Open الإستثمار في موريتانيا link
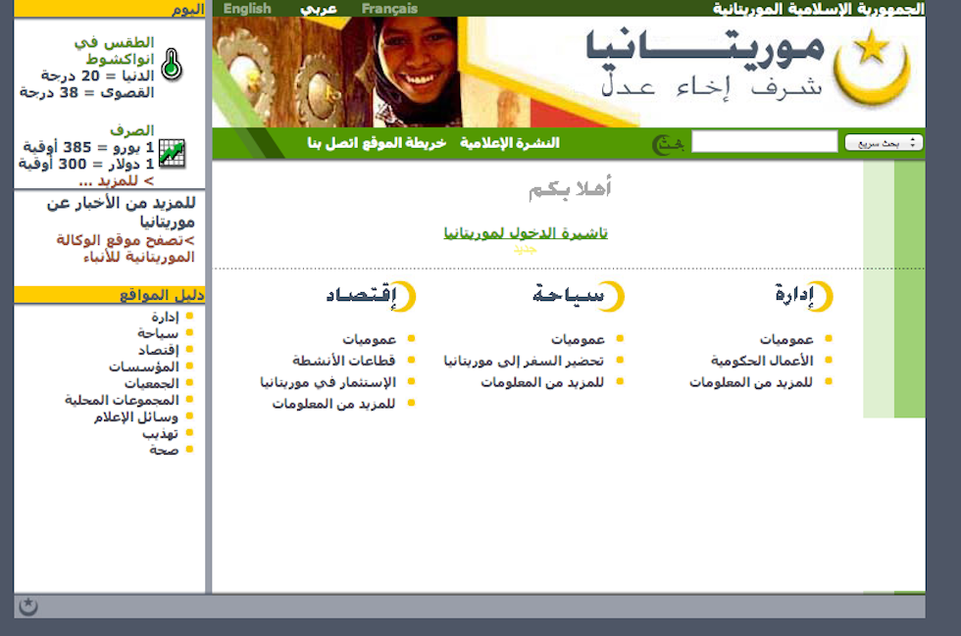The height and width of the screenshot is (636, 961). click(x=328, y=382)
